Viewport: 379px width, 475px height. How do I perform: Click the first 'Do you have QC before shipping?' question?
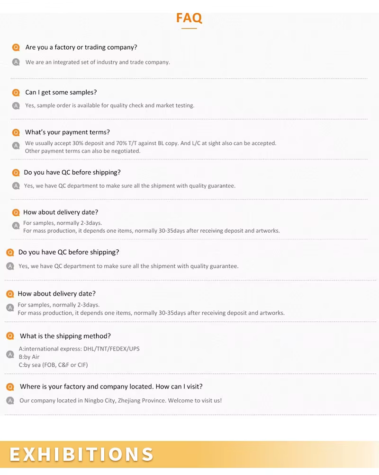tap(72, 172)
